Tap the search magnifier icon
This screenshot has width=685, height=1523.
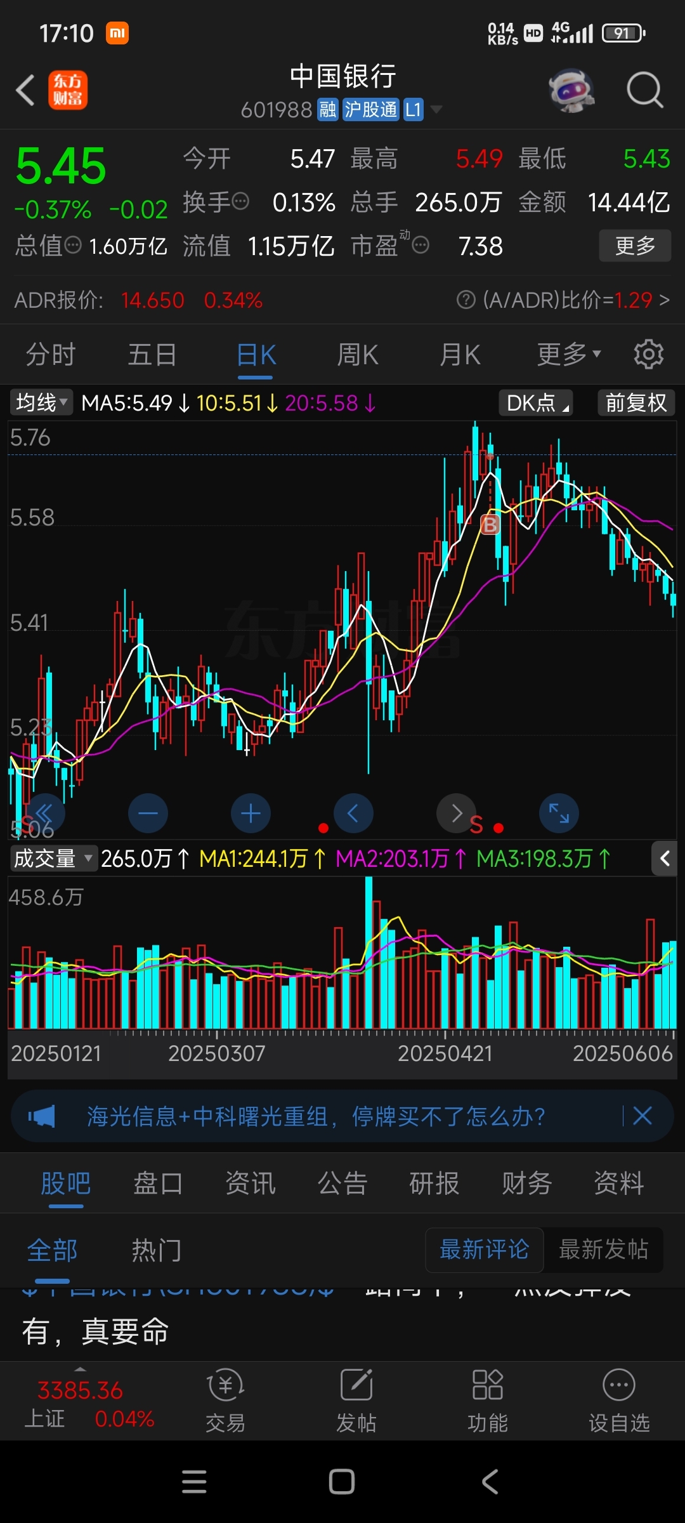coord(645,90)
